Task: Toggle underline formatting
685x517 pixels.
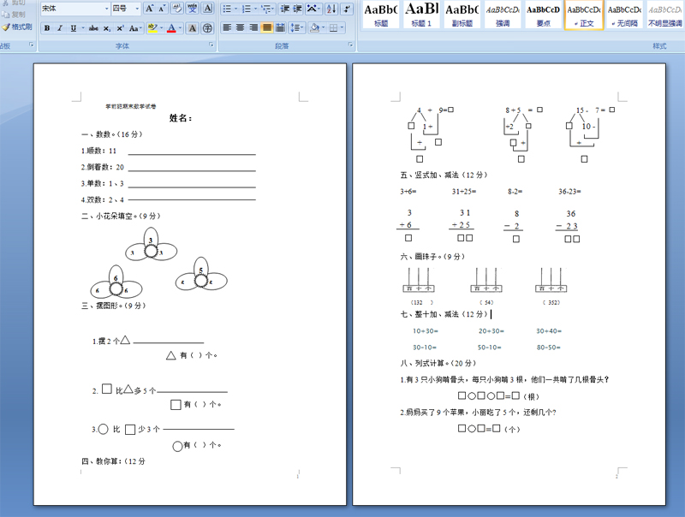Action: pos(73,28)
